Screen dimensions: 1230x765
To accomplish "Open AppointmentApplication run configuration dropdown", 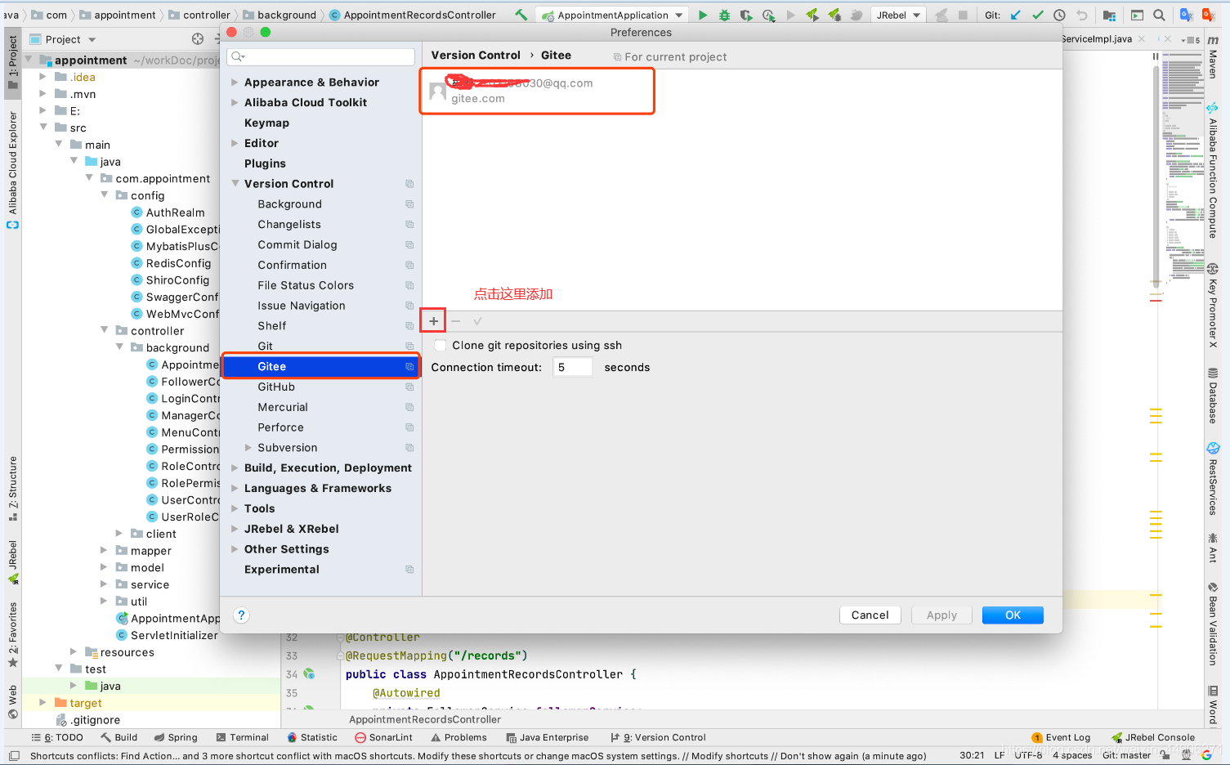I will point(613,15).
